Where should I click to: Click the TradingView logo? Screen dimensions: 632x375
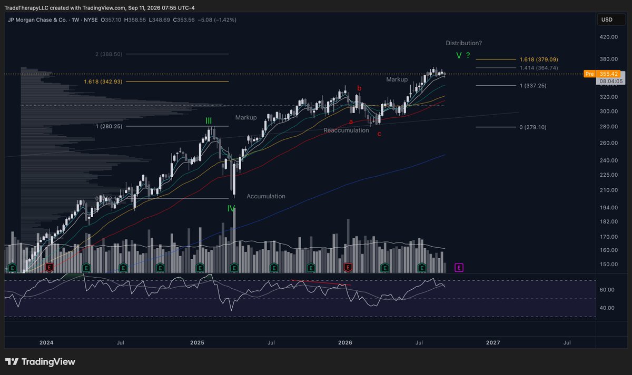(x=41, y=362)
